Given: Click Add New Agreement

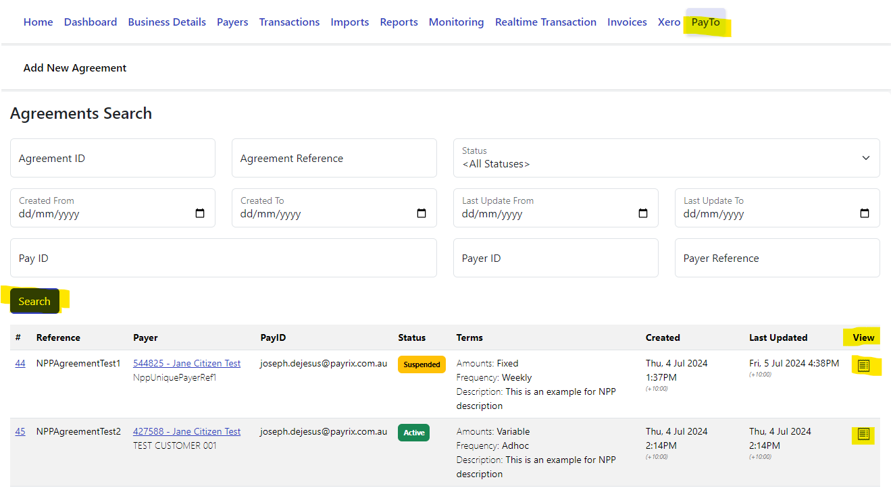Looking at the screenshot, I should pos(75,68).
